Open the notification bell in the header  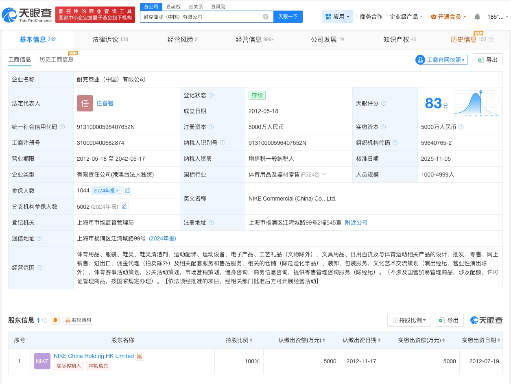[x=477, y=17]
